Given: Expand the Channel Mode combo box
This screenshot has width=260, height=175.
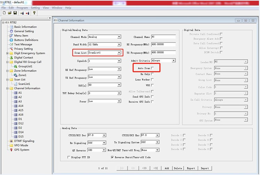Looking at the screenshot, I should pyautogui.click(x=119, y=37).
